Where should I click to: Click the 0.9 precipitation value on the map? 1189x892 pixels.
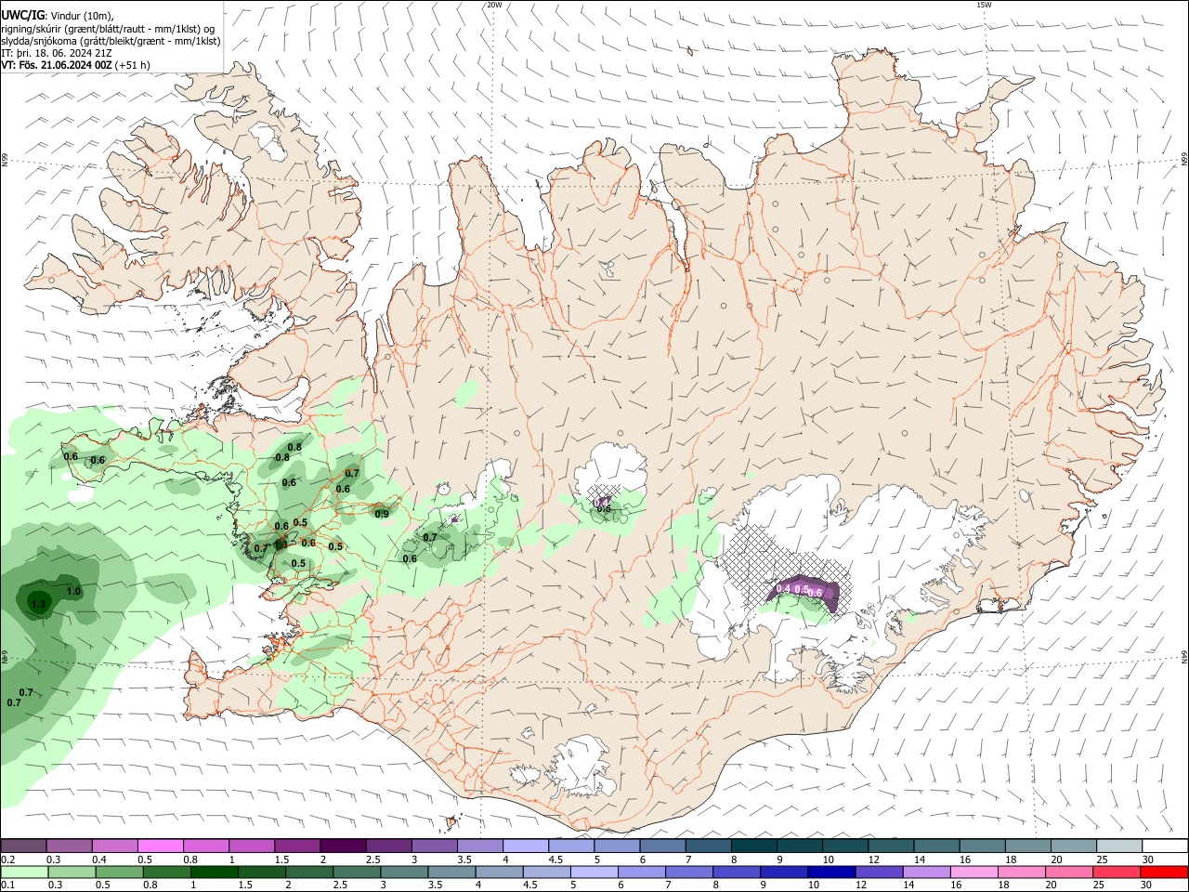click(x=382, y=514)
